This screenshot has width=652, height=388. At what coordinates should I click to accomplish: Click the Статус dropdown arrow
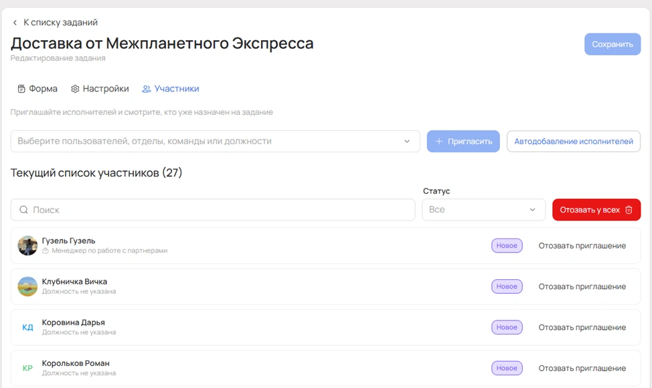[532, 210]
